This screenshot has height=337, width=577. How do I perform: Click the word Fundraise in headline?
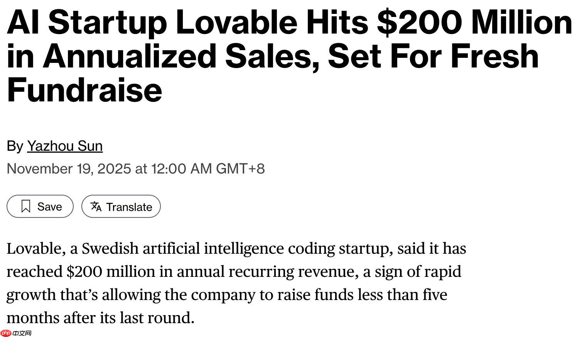click(84, 90)
